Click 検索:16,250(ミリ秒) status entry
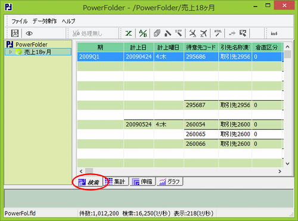Screen dimensions: 298x221 (147, 213)
